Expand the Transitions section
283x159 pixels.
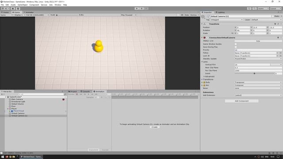point(202,79)
